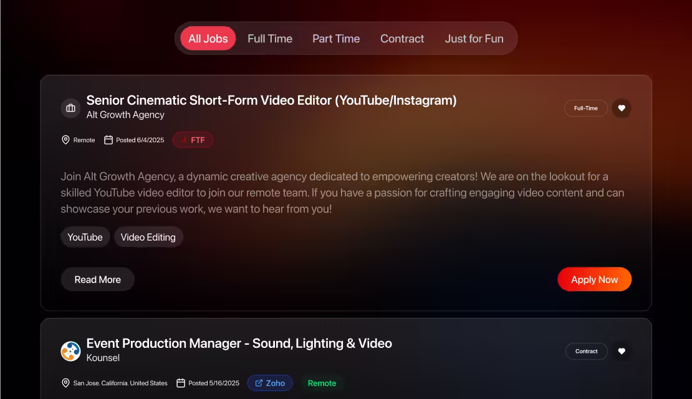Click the flame icon inside the FTF badge
Image resolution: width=692 pixels, height=399 pixels.
(x=184, y=140)
